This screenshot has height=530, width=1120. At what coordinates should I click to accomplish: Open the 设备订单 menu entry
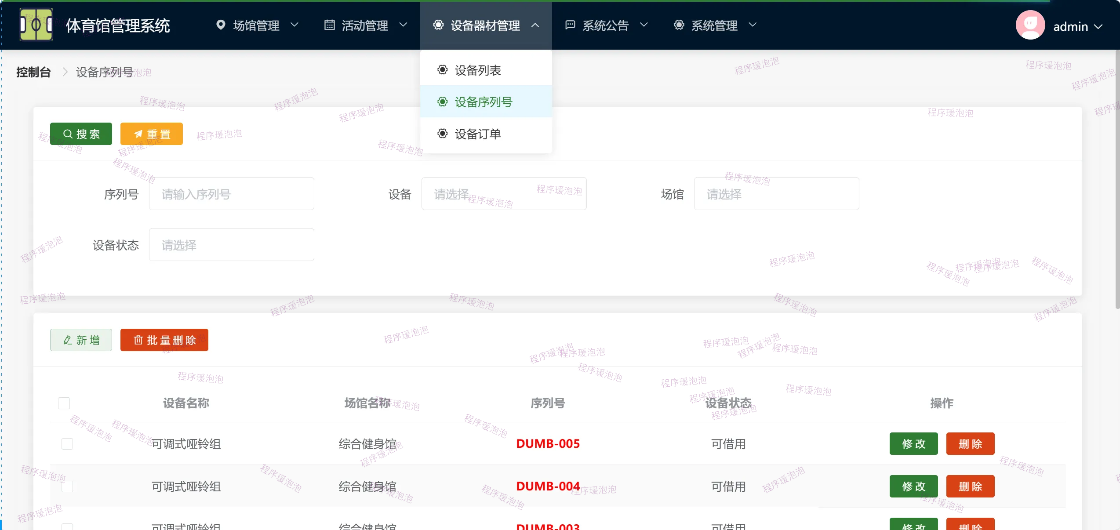[x=478, y=134]
